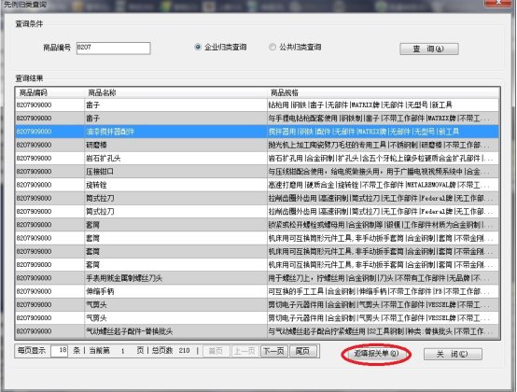517x392 pixels.
Task: Click the 关闭(C) button
Action: (x=453, y=354)
